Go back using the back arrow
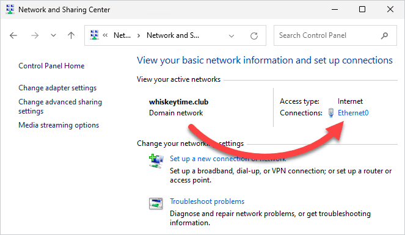The height and width of the screenshot is (235, 405). [13, 35]
